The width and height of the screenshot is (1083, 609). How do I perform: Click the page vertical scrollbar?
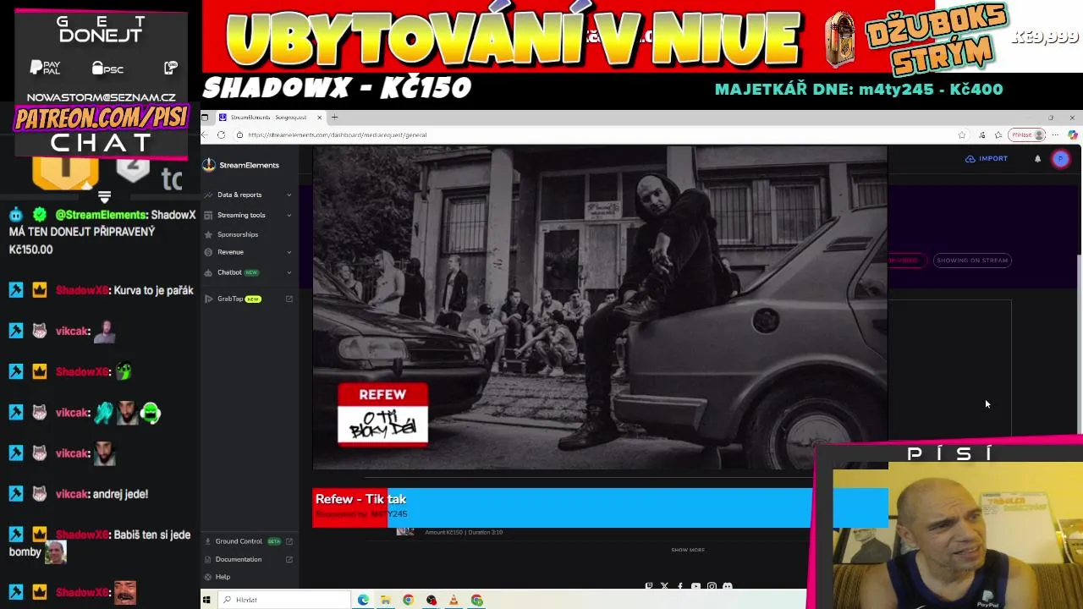click(1079, 347)
